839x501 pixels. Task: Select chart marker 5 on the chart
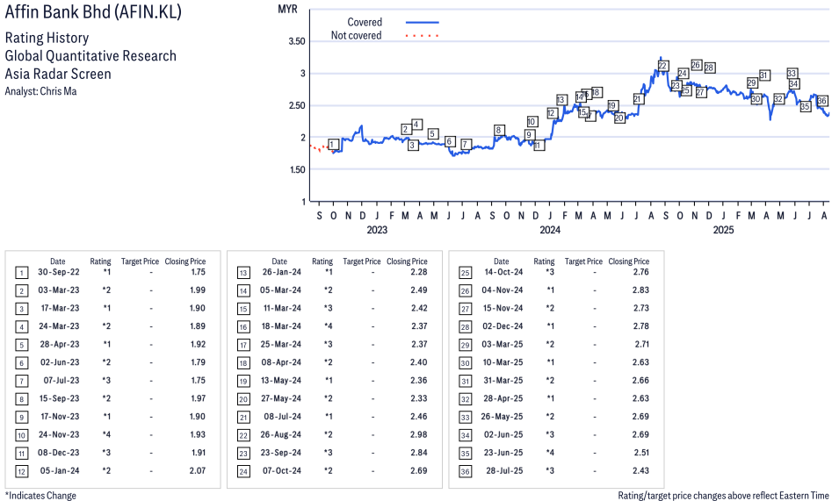pos(433,133)
